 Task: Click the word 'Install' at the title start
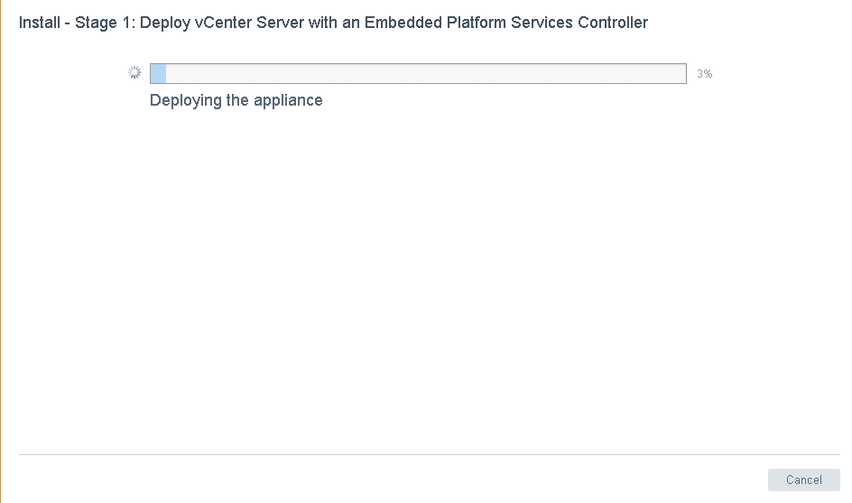(x=40, y=23)
